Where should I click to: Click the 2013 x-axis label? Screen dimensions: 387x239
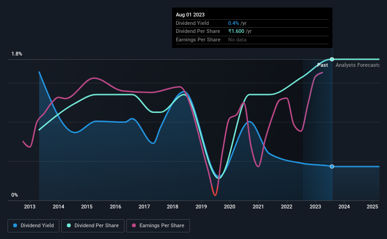click(30, 207)
